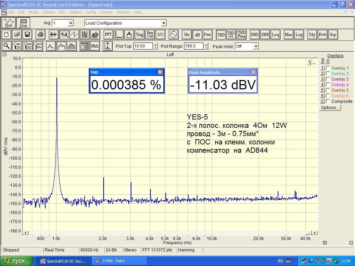Viewport: 355px width, 266px height.
Task: Close the THD readout window
Action: pos(160,72)
